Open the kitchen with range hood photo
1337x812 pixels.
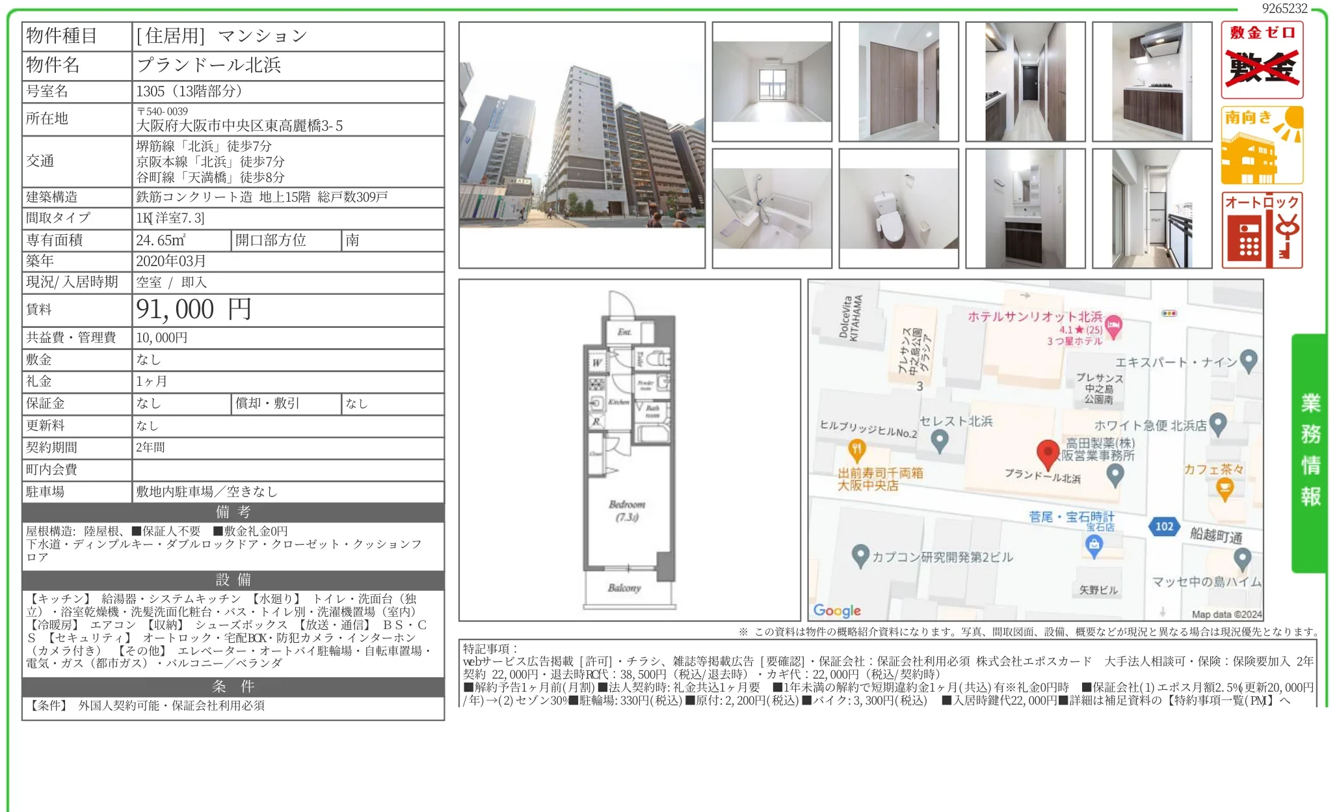coord(1152,82)
